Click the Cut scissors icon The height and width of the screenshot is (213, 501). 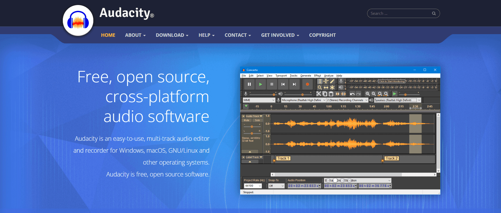319,94
